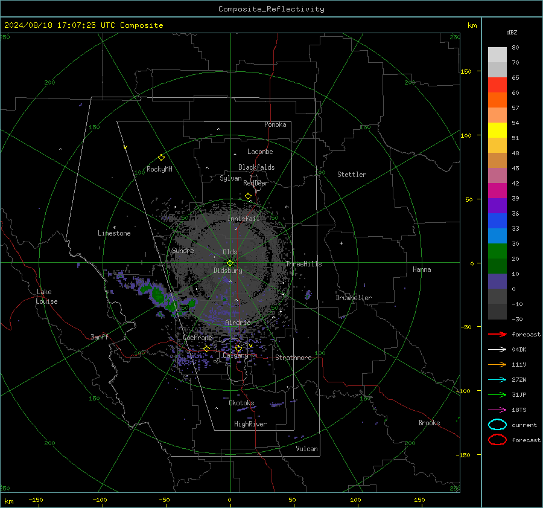This screenshot has width=543, height=508.
Task: Click the Innisfail label
Action: 244,219
